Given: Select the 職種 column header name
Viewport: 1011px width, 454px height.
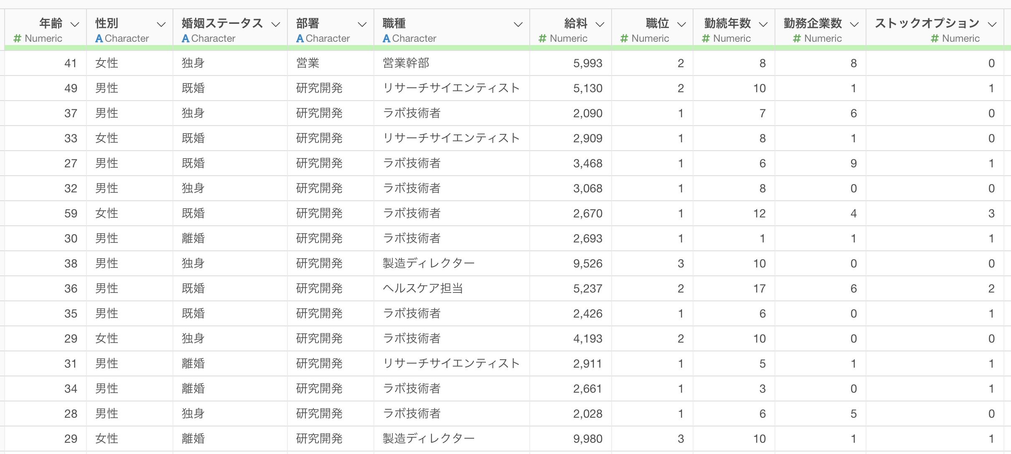Looking at the screenshot, I should click(x=394, y=23).
